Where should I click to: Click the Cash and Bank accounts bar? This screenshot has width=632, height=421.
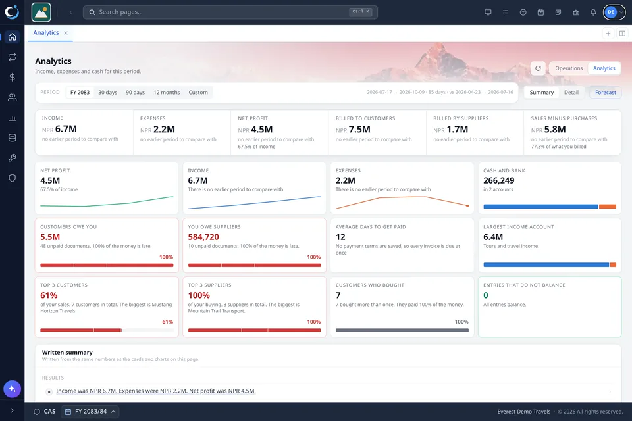pos(550,207)
